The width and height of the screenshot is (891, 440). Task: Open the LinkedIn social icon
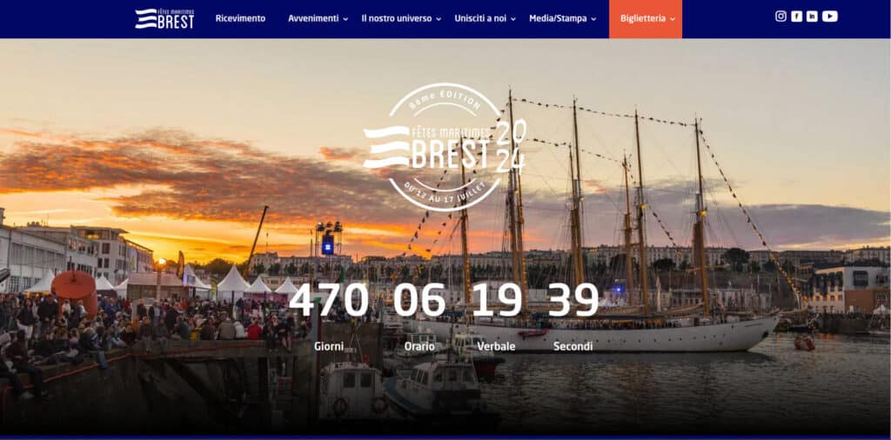(812, 17)
